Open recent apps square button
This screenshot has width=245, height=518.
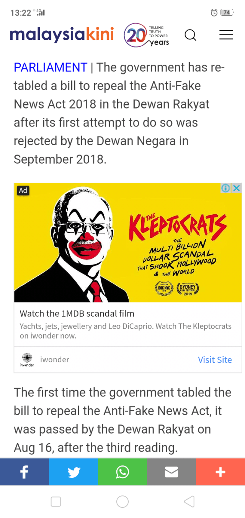(56, 502)
